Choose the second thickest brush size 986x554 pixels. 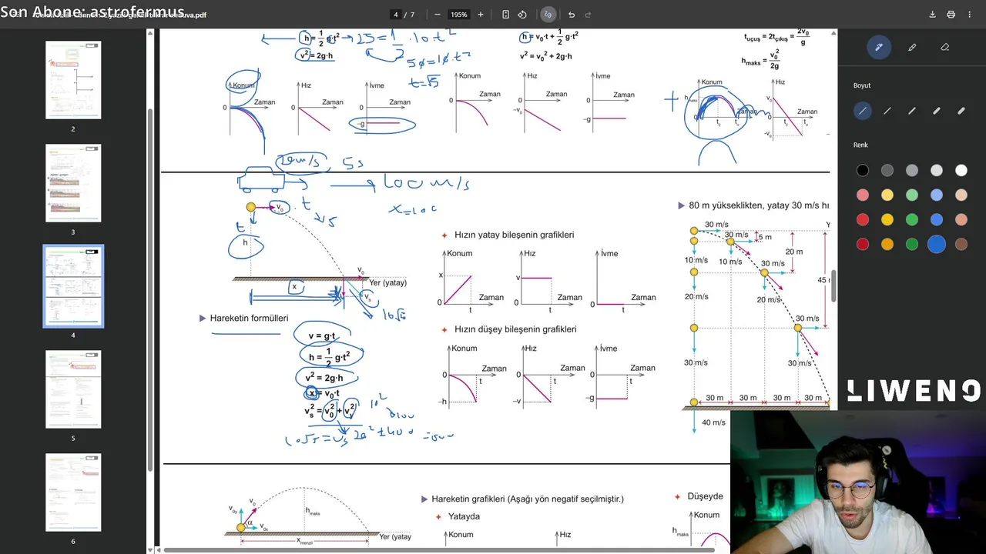click(x=937, y=111)
